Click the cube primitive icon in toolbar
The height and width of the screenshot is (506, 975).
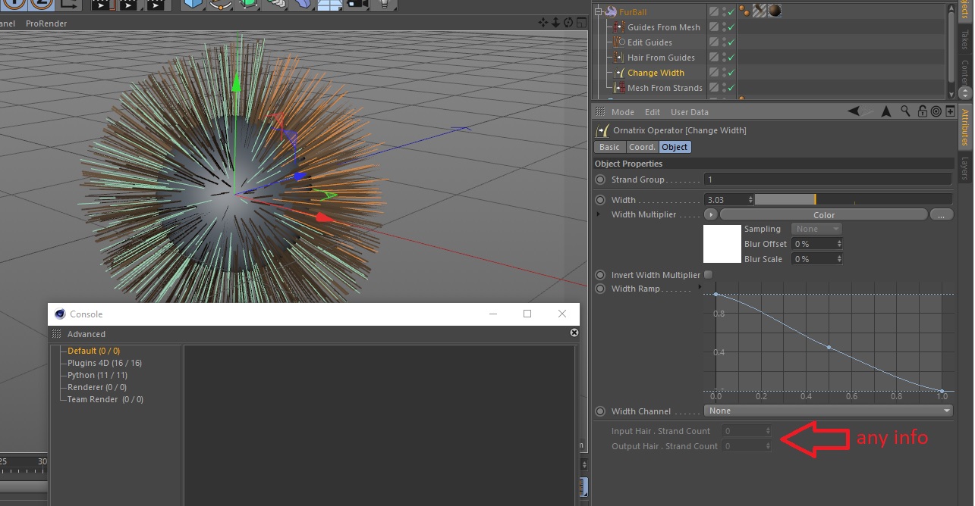tap(195, 5)
